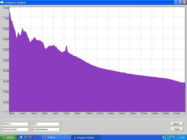Expand the Linear frequency axis dropdown
This screenshot has height=140, width=187.
point(47,129)
